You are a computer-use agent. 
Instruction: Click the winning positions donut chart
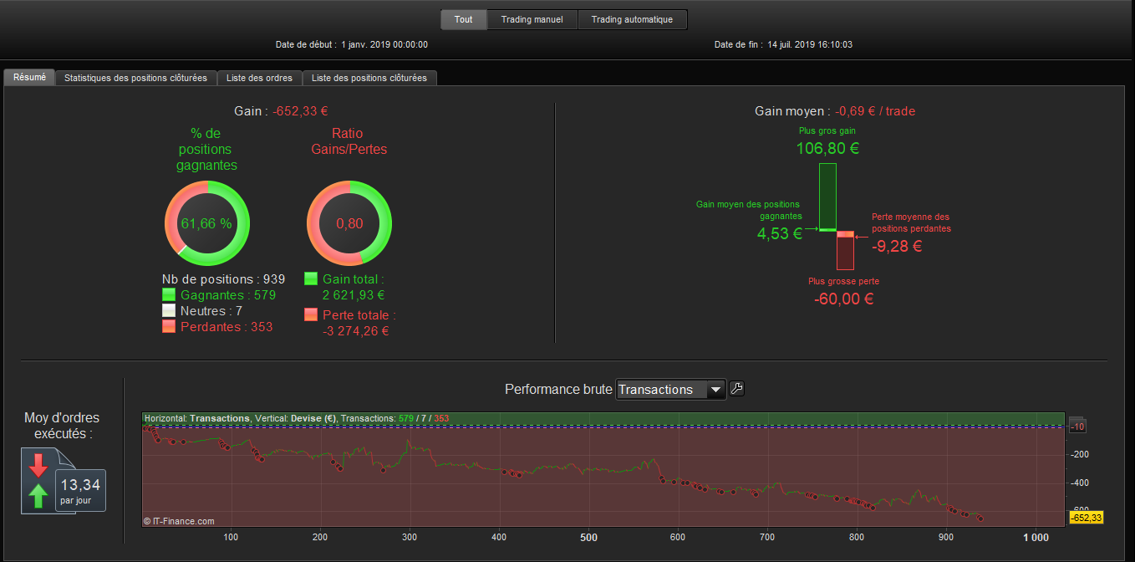click(x=206, y=223)
